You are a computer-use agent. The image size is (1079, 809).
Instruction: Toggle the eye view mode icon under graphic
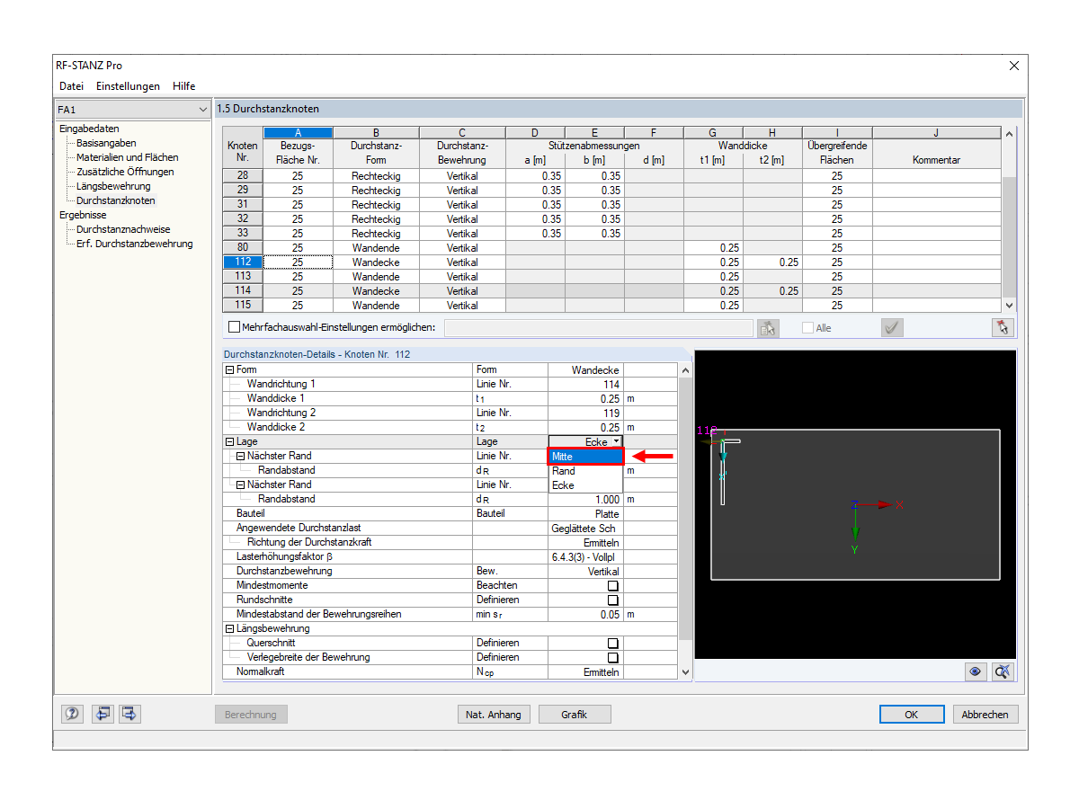click(975, 671)
